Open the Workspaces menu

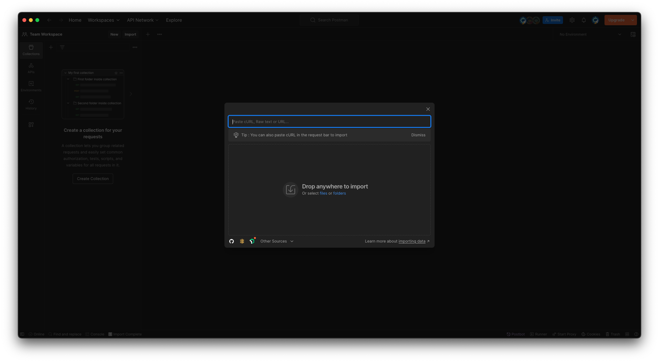103,20
